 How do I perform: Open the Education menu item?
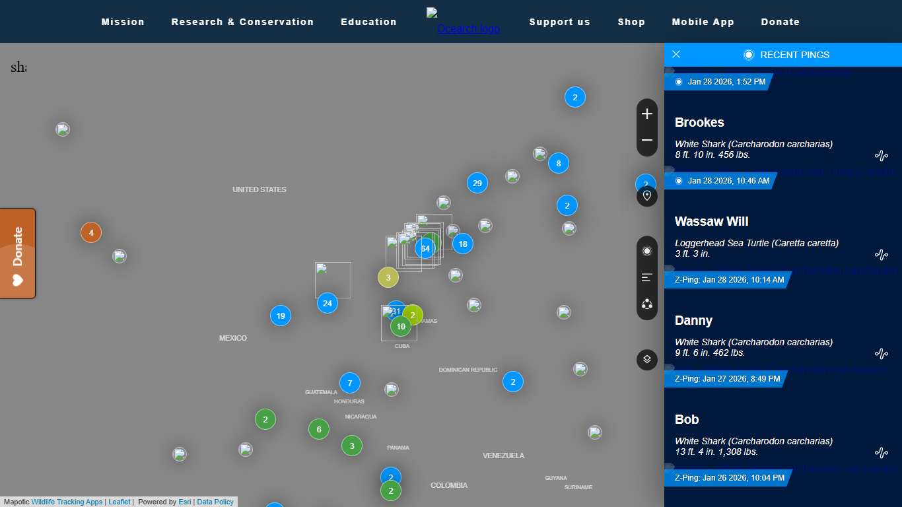point(368,22)
